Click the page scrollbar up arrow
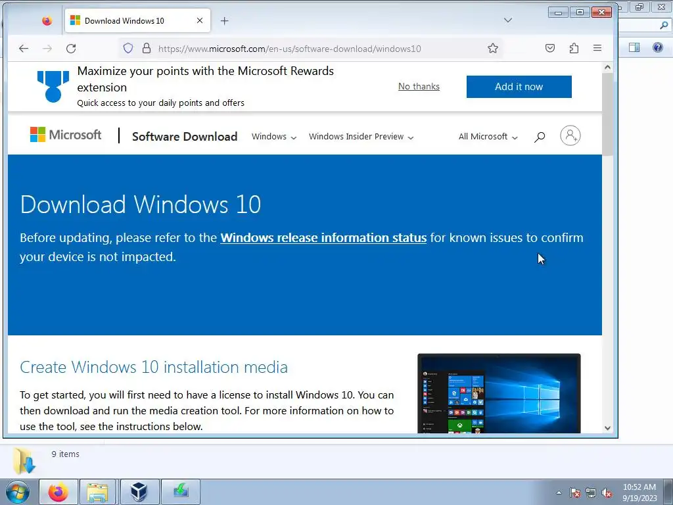673x505 pixels. tap(607, 67)
